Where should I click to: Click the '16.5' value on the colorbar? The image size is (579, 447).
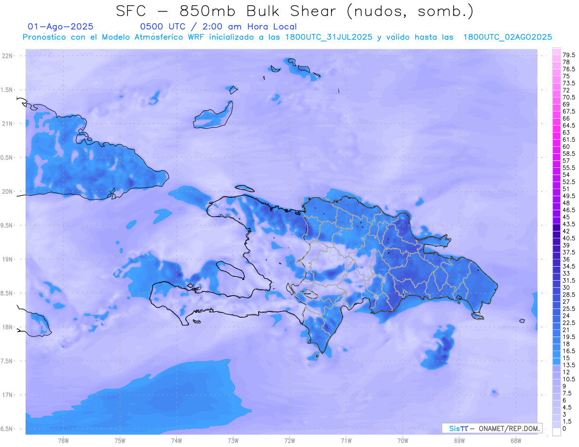coord(569,351)
